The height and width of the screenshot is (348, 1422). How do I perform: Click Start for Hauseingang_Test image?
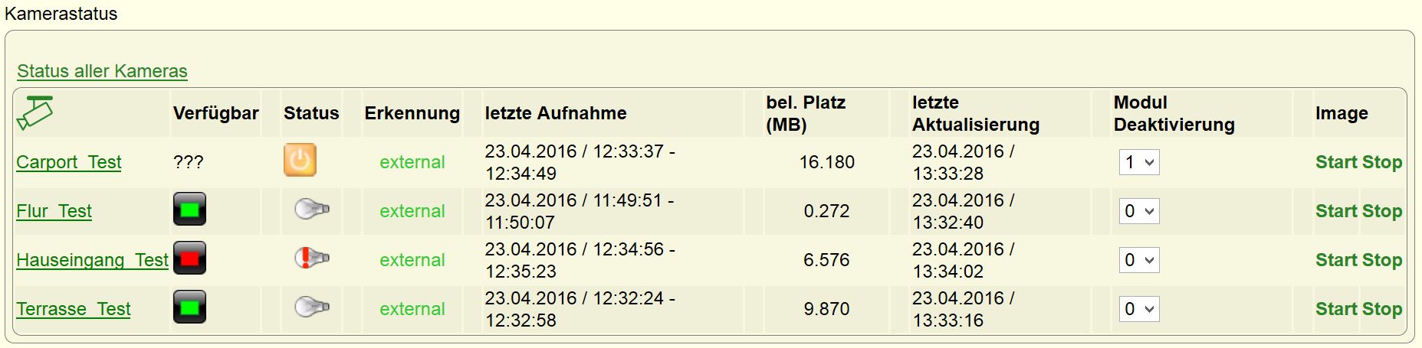(1337, 260)
